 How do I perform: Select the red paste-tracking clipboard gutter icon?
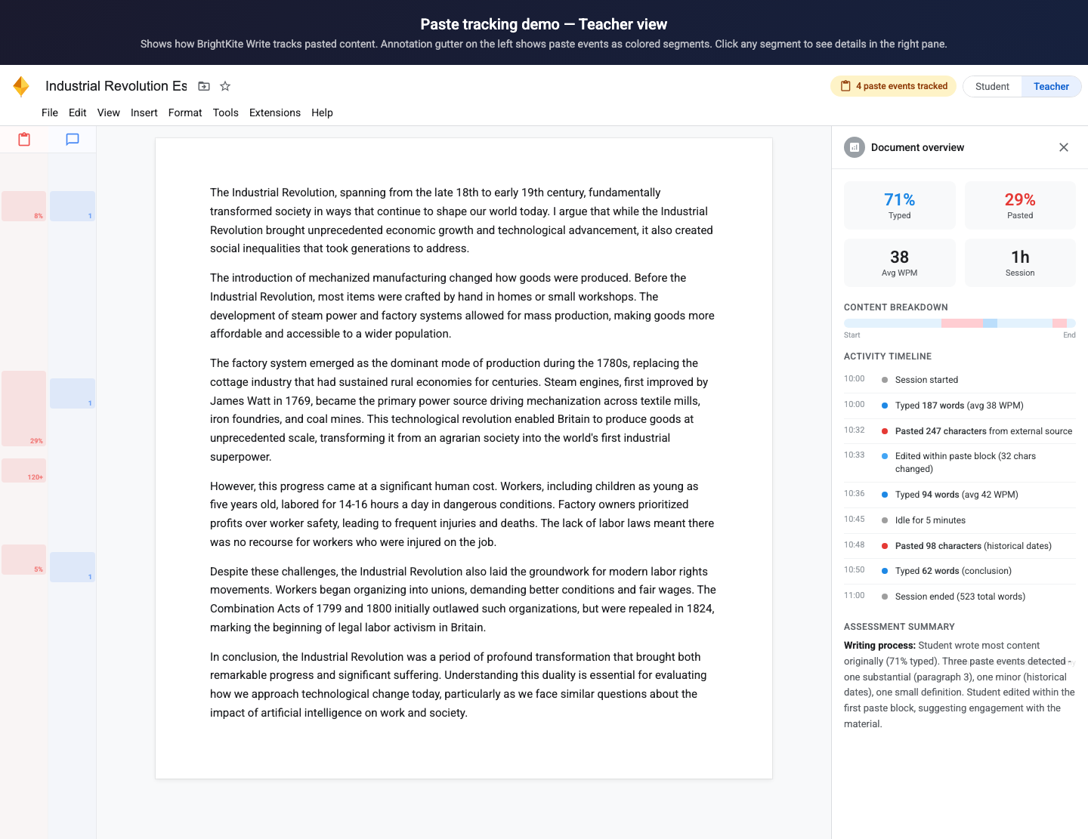[23, 139]
